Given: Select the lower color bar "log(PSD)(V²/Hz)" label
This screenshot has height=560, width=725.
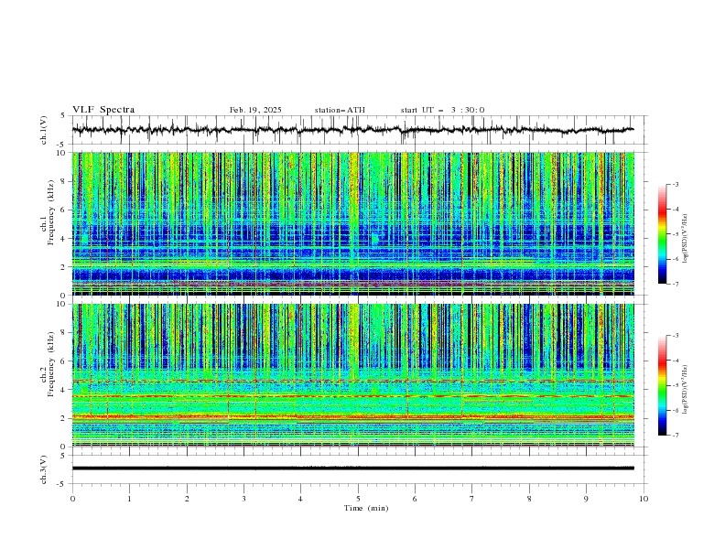Looking at the screenshot, I should point(685,390).
